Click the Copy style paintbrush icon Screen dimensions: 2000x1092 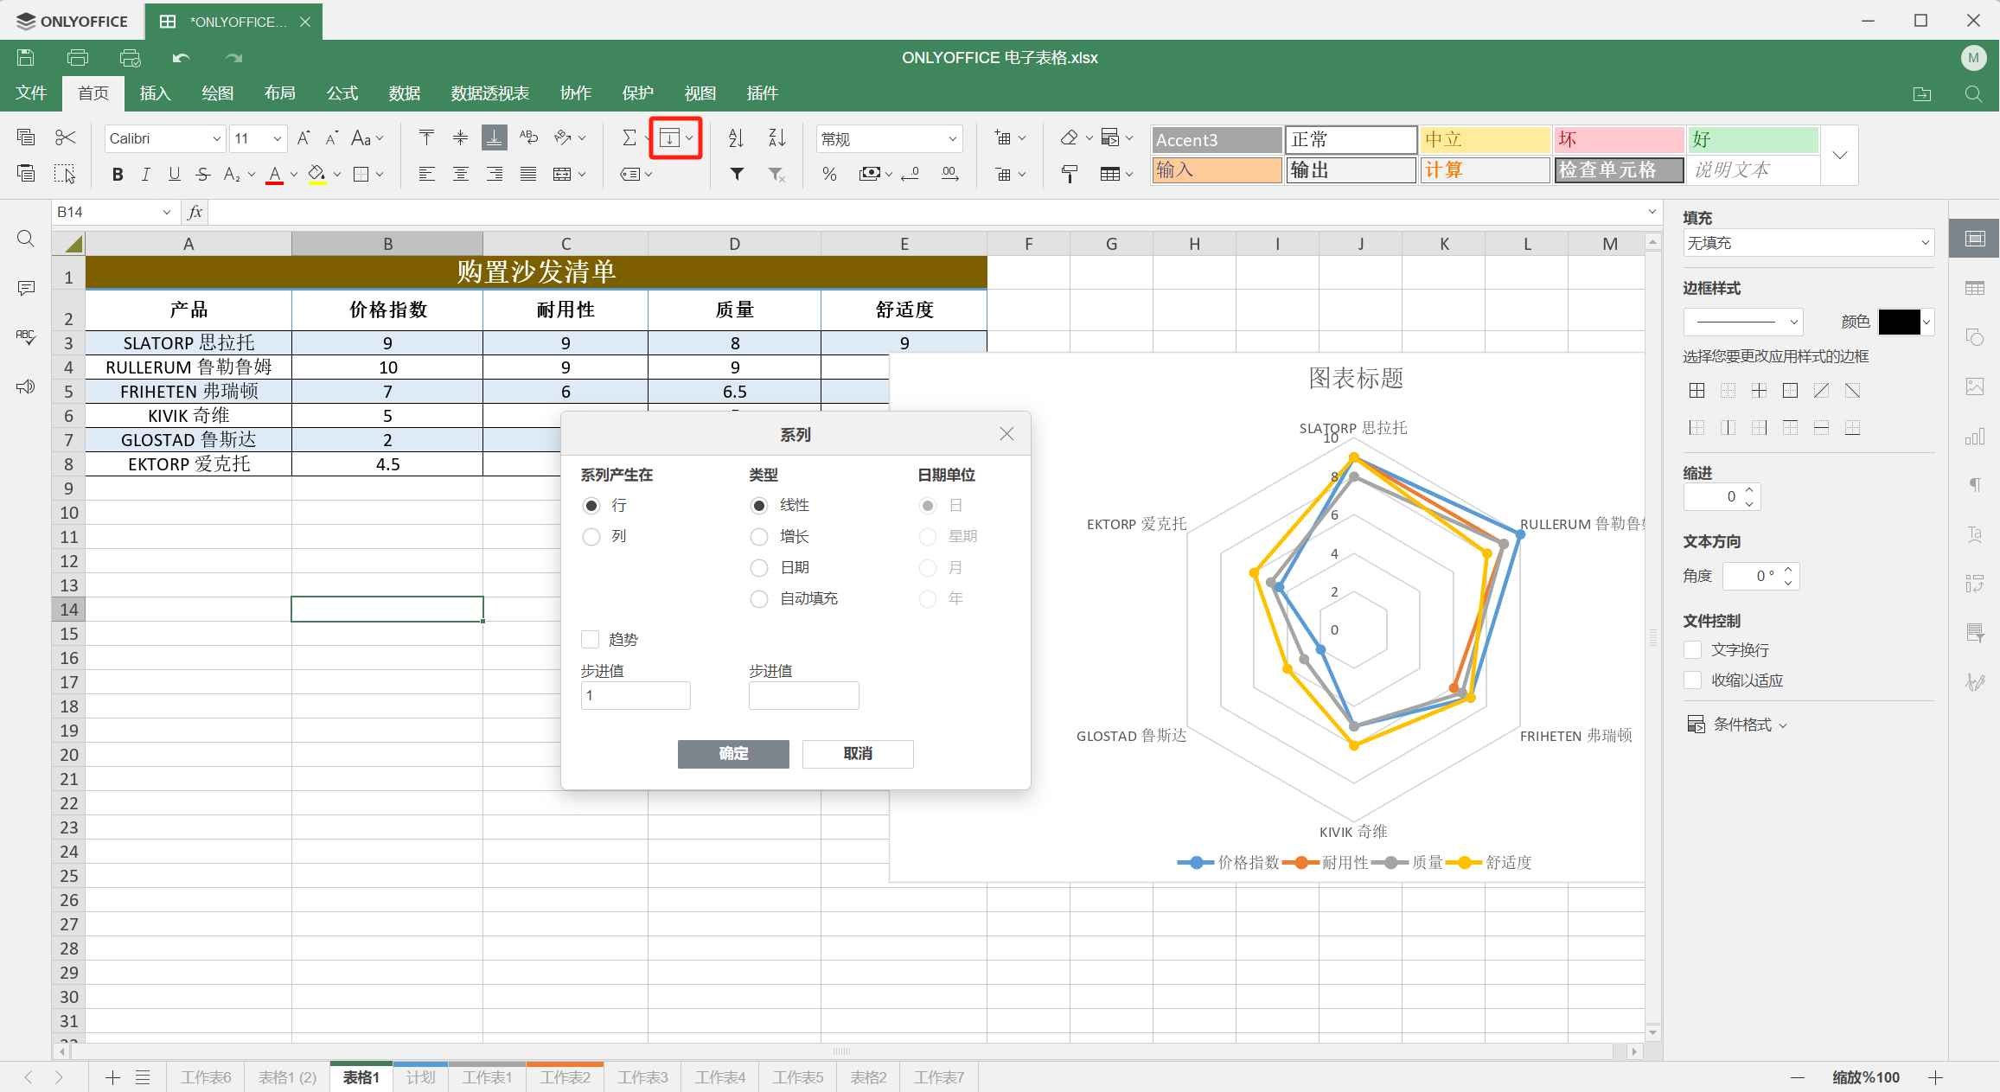[x=1070, y=175]
